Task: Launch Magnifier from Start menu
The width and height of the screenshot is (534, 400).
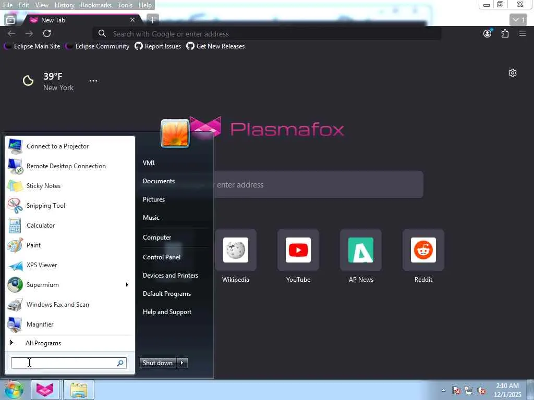Action: 69,324
